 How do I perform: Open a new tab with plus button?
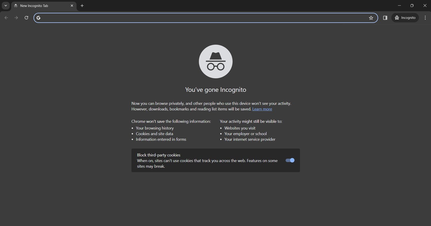[82, 5]
